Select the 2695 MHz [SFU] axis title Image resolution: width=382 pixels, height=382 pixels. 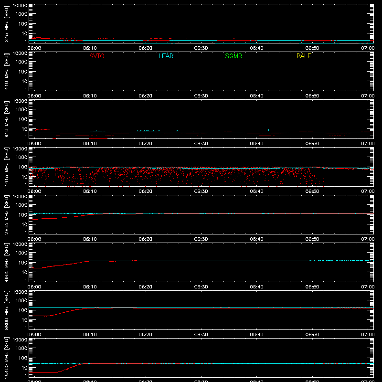point(7,214)
